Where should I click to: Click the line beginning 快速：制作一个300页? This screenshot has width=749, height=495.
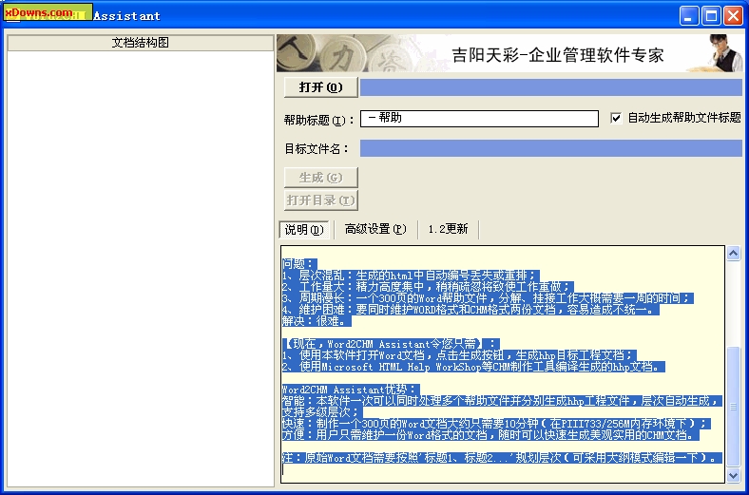[496, 424]
